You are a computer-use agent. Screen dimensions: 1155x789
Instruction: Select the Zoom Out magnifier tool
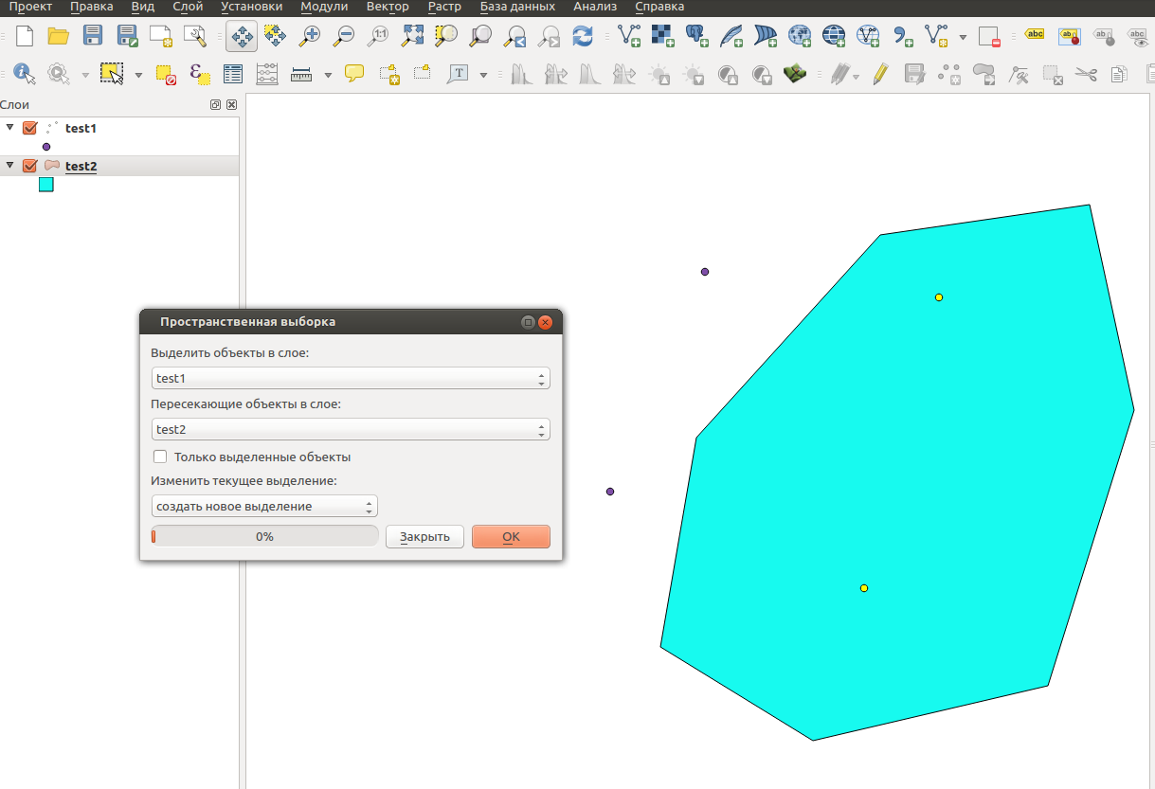click(x=343, y=37)
